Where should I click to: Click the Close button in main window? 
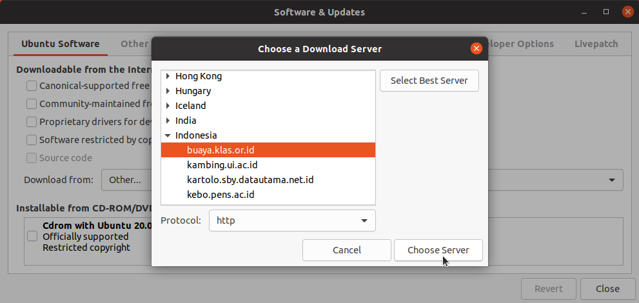point(607,289)
